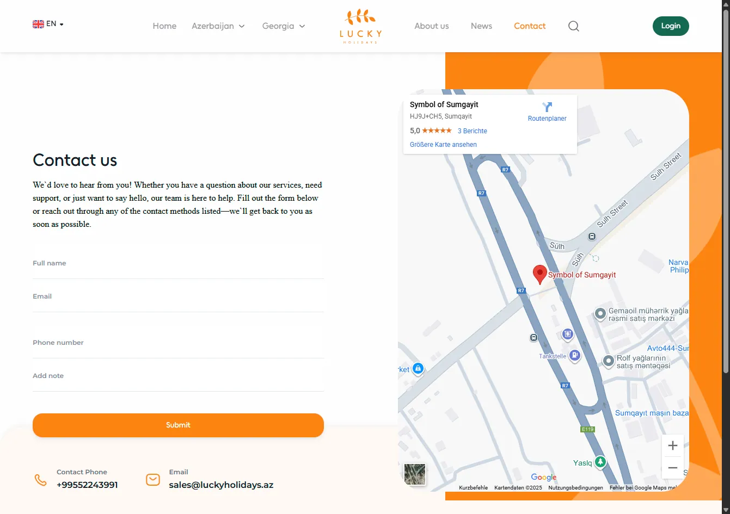This screenshot has height=514, width=730.
Task: Click the blue shopping bag market marker
Action: [x=418, y=369]
